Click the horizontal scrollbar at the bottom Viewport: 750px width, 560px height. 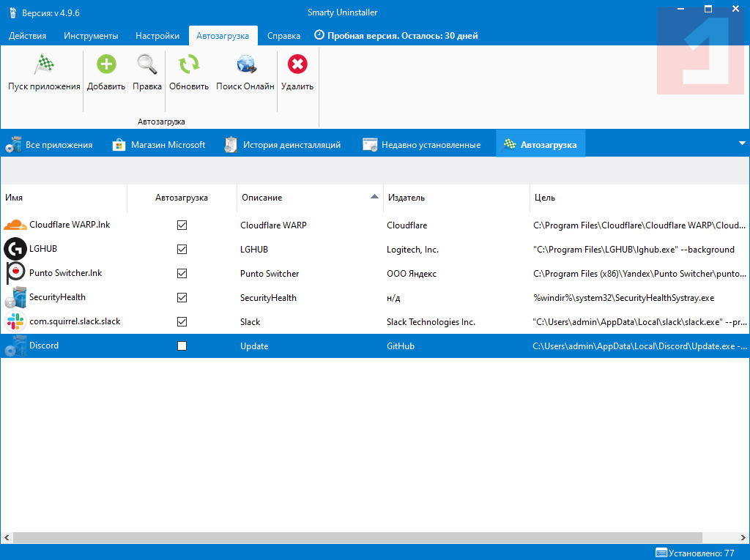357,538
